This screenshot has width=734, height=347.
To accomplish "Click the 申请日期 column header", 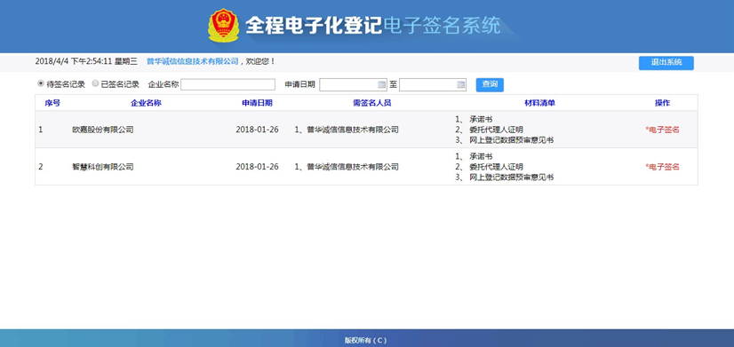I will [x=257, y=103].
